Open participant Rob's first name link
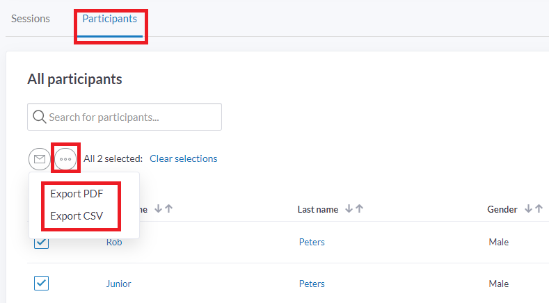Viewport: 549px width, 303px height. pyautogui.click(x=114, y=243)
